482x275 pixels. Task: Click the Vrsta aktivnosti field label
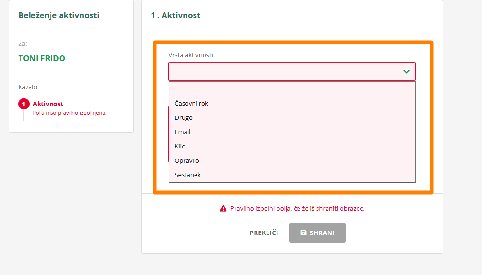(191, 55)
